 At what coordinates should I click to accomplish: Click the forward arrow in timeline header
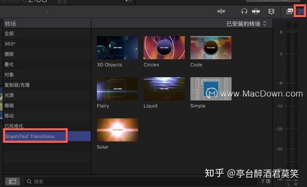47,12
